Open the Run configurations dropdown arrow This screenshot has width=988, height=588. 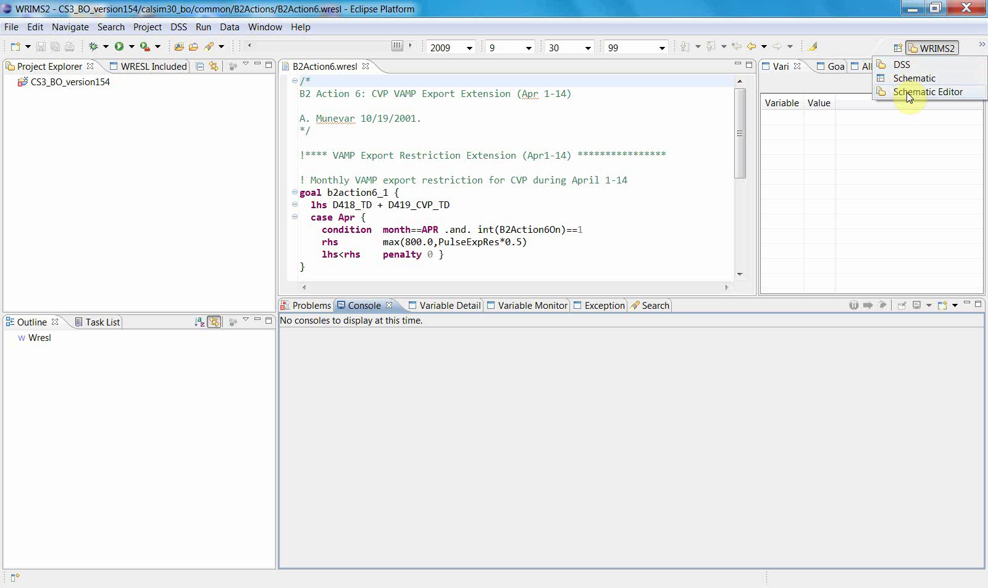click(132, 47)
